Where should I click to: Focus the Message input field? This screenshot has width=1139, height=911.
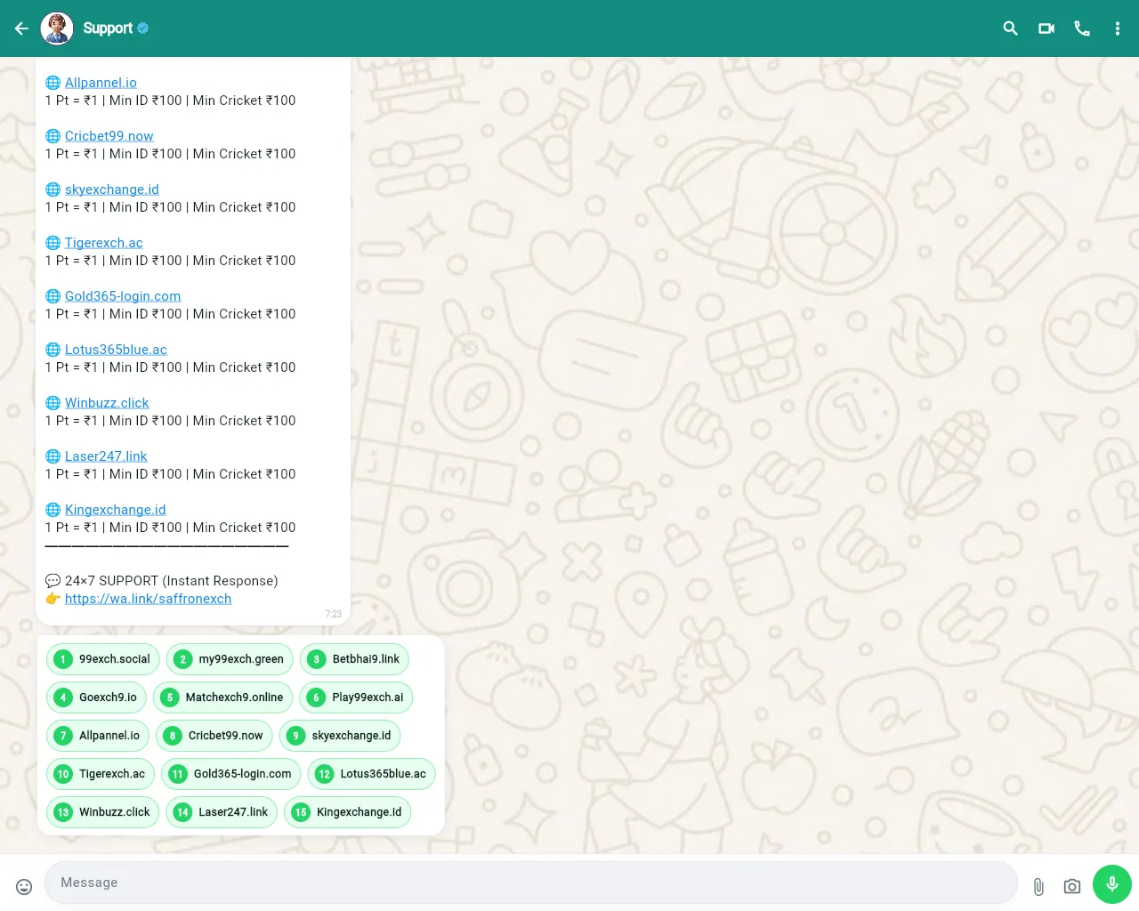(x=530, y=883)
